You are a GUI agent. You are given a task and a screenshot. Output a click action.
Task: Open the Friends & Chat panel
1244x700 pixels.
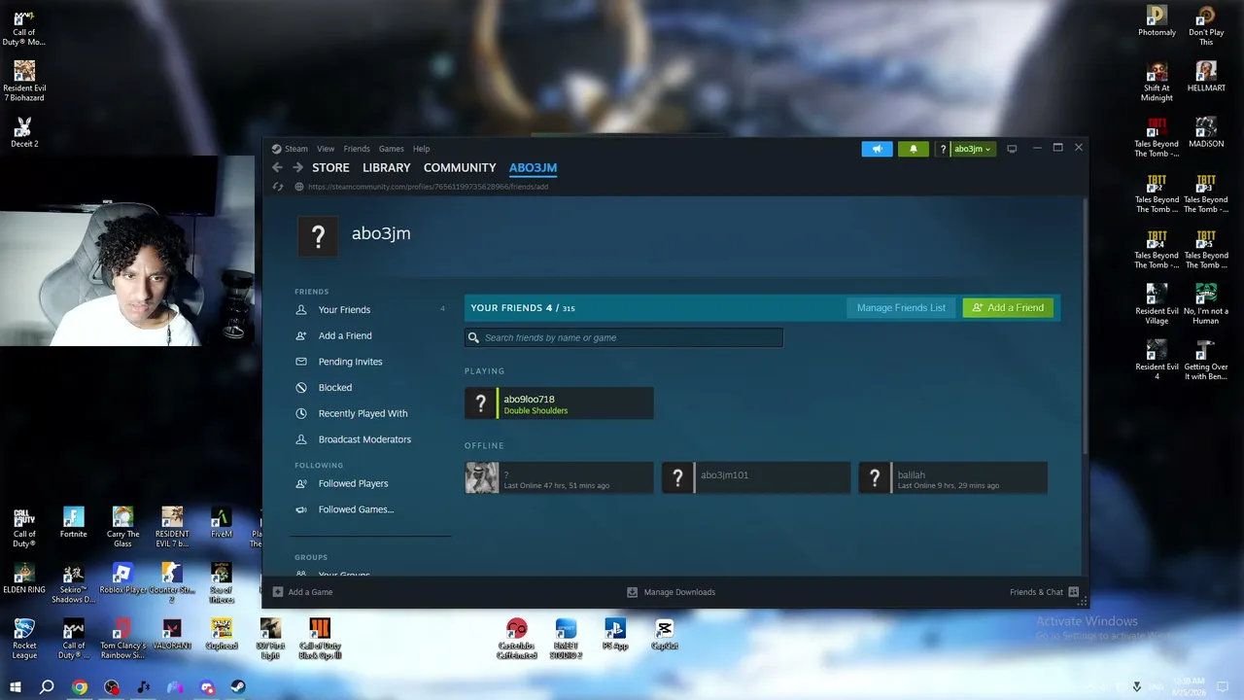(1044, 592)
